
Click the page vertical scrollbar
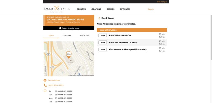click(211, 38)
